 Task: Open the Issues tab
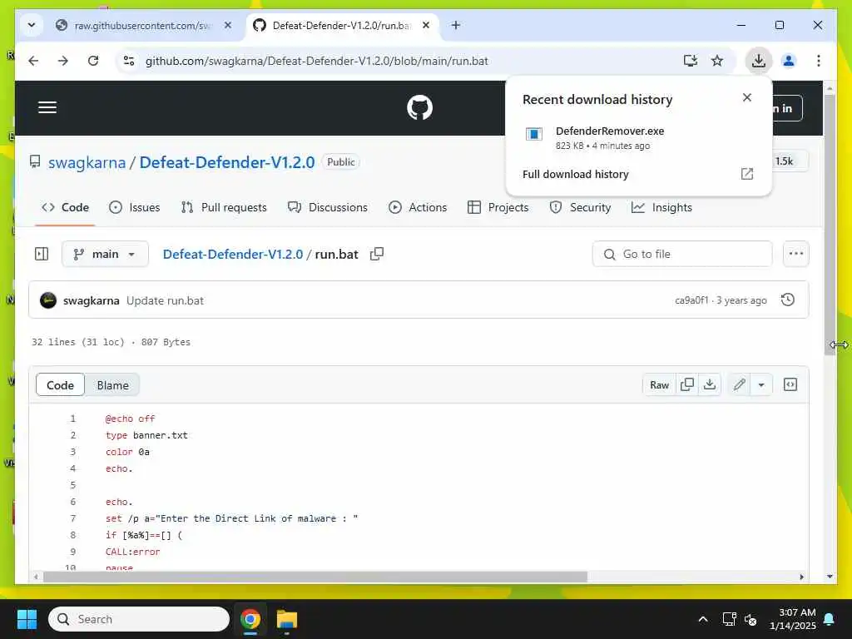(135, 207)
